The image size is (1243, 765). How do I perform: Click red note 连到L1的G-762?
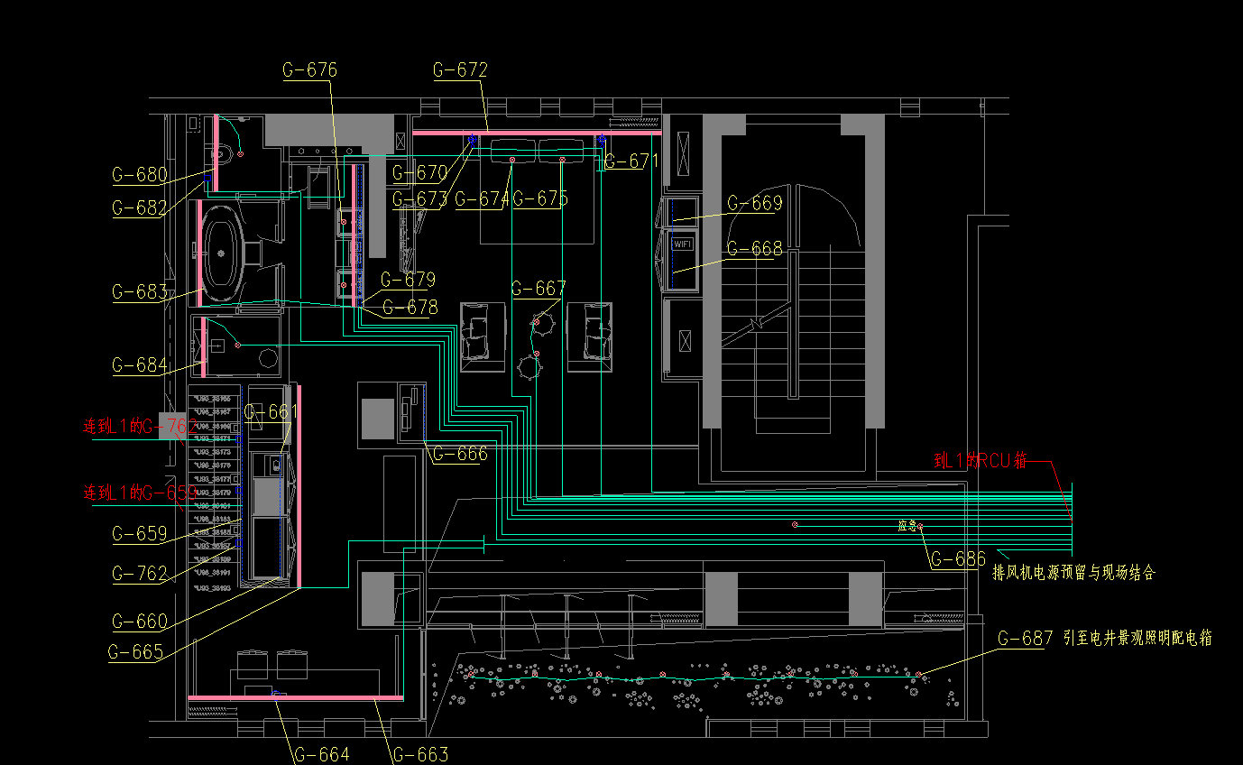(140, 426)
